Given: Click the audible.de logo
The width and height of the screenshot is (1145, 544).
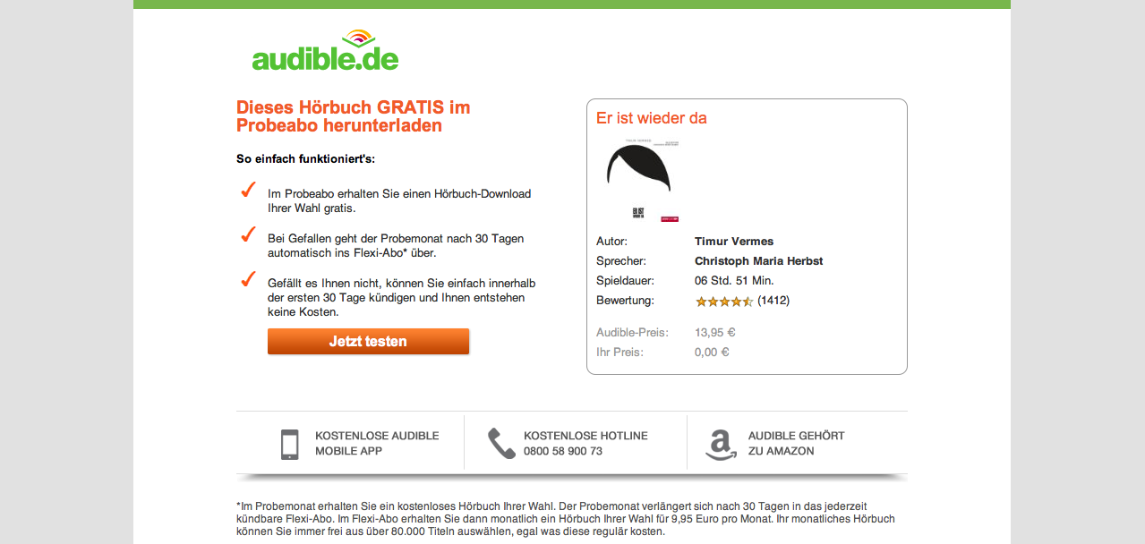Looking at the screenshot, I should [325, 50].
